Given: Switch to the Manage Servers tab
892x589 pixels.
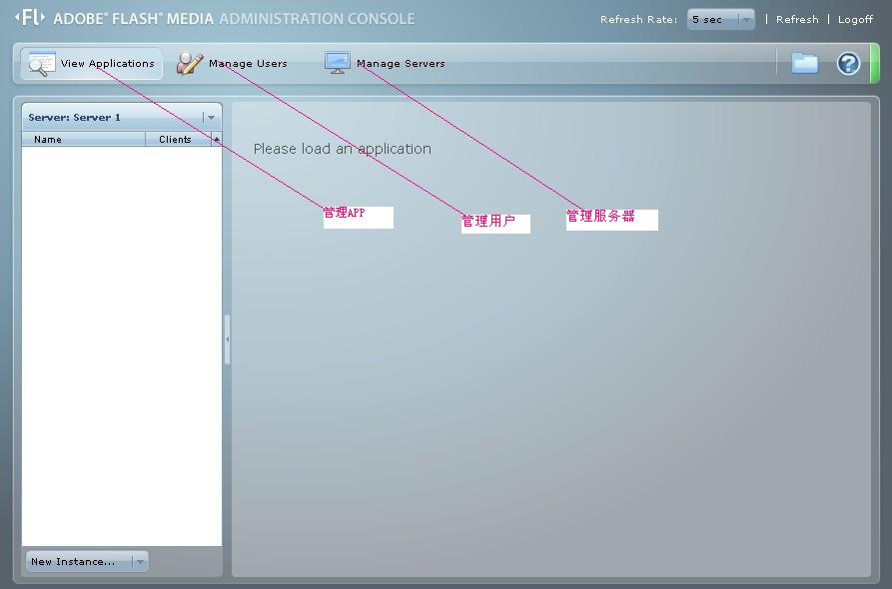Looking at the screenshot, I should click(x=386, y=64).
